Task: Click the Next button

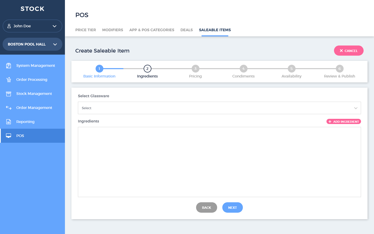Action: coord(232,207)
